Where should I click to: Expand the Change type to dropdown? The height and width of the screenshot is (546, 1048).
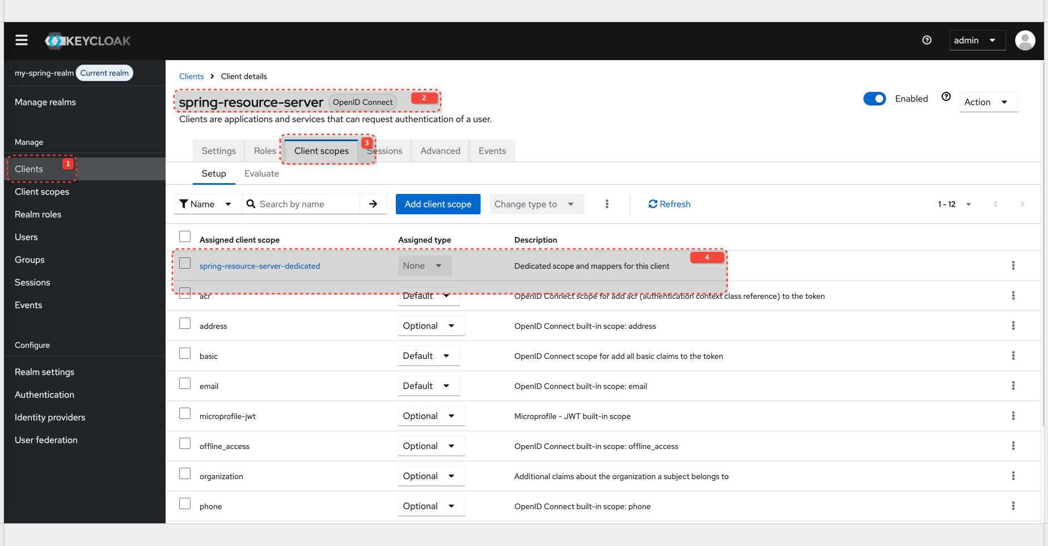coord(536,204)
